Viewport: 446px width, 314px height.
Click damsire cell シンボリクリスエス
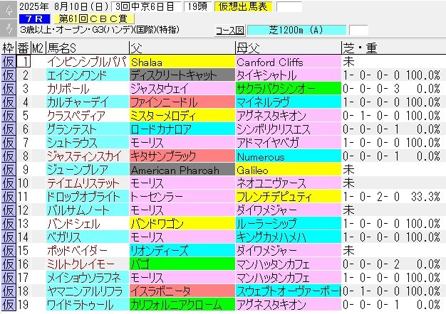pos(288,129)
